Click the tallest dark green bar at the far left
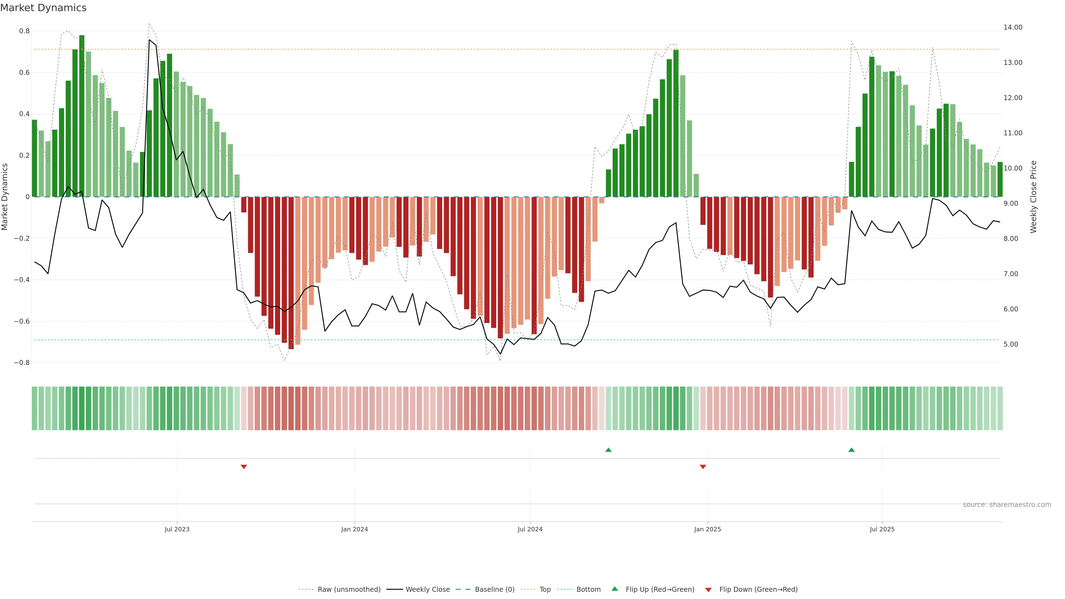 (82, 116)
